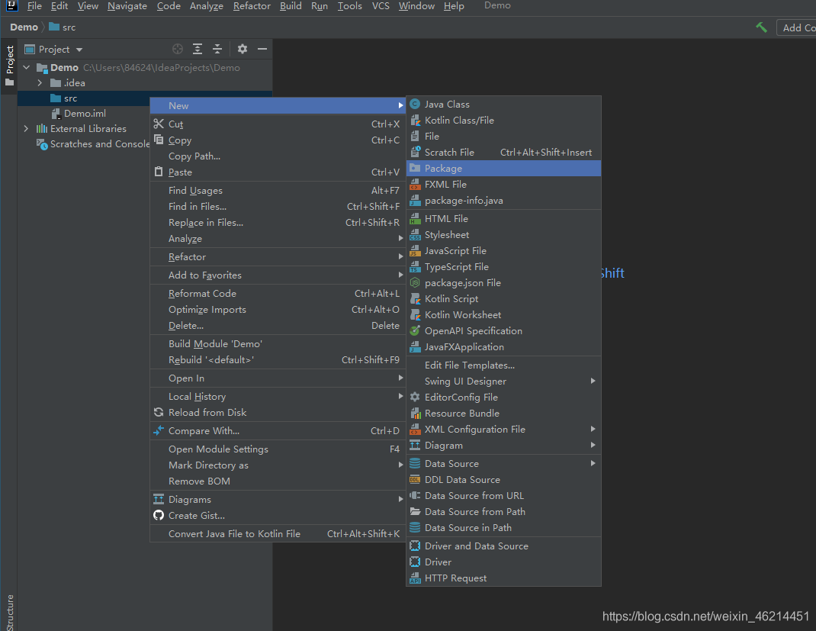The width and height of the screenshot is (816, 631).
Task: Click the Paste clipboard icon
Action: (159, 172)
